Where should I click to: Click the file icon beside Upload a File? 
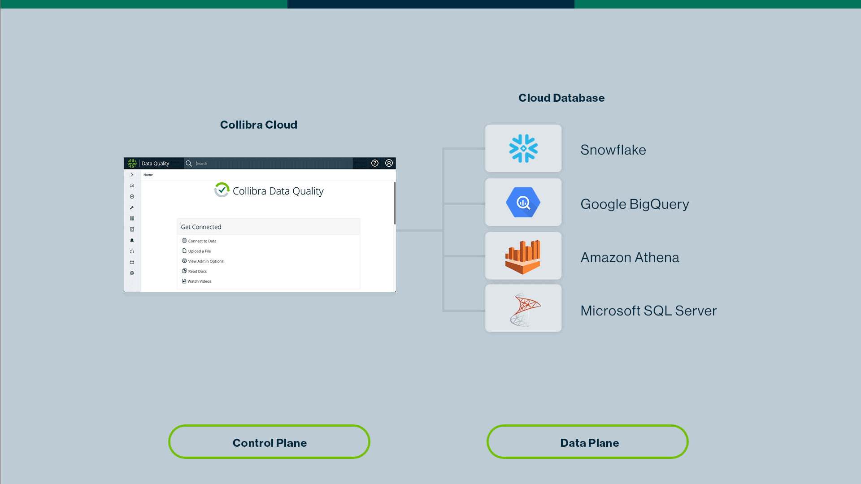tap(184, 251)
